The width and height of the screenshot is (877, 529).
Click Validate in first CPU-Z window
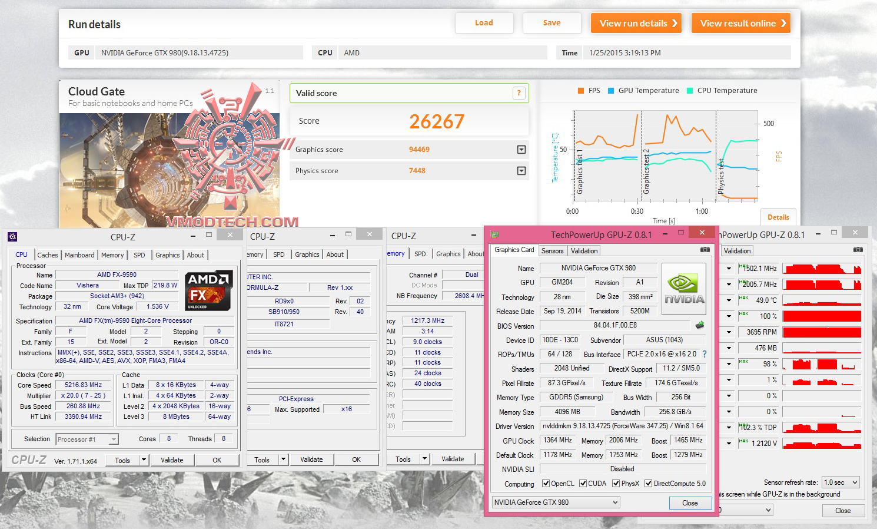(x=172, y=460)
